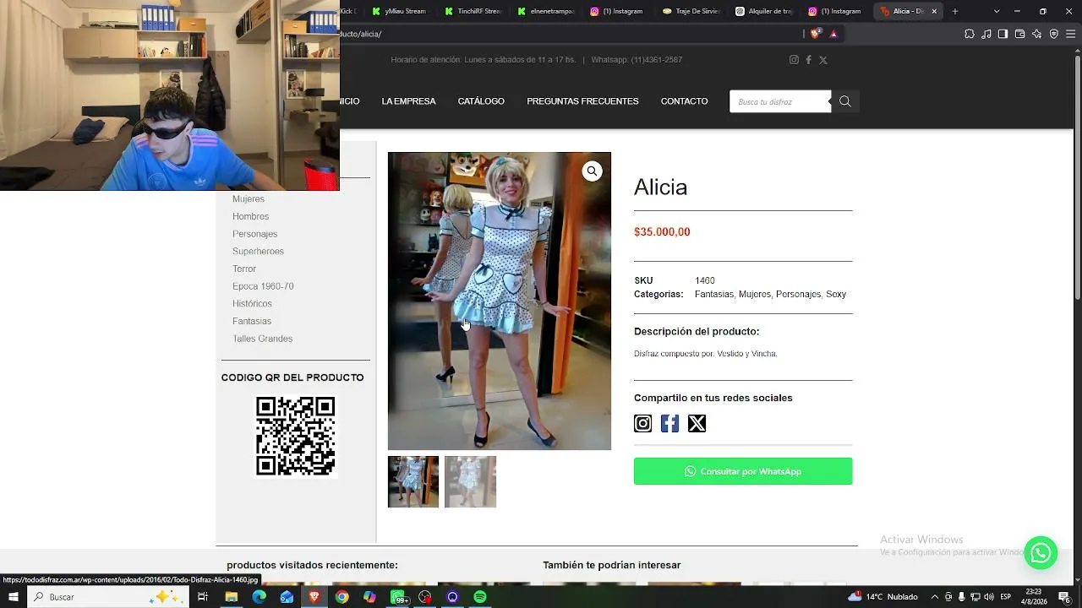Screen dimensions: 1082x608
Task: Open LA EMPRESA in the site navigation
Action: [408, 101]
